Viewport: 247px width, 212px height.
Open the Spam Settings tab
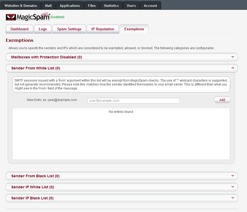tap(69, 29)
